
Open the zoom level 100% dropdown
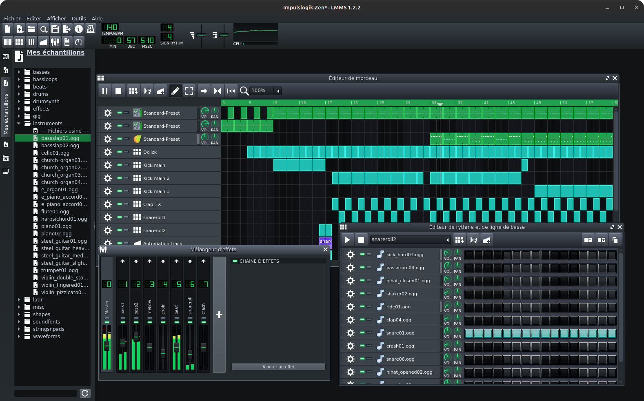click(x=278, y=91)
